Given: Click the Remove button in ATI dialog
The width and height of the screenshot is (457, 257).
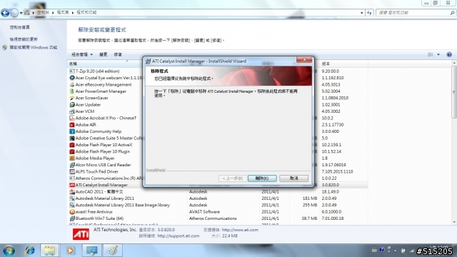Looking at the screenshot, I should [262, 178].
